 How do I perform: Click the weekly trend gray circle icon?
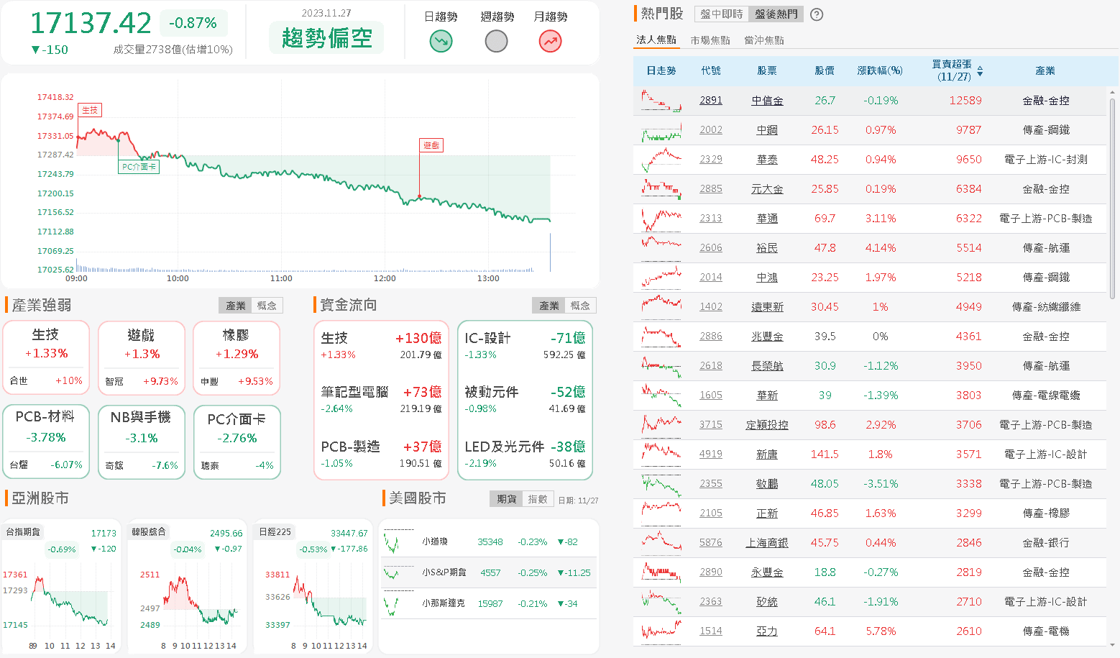496,42
